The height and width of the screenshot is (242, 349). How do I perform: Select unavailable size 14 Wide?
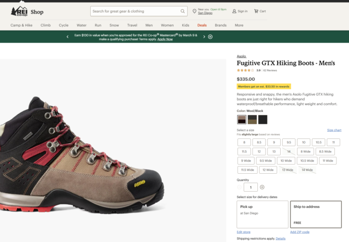pyautogui.click(x=307, y=170)
